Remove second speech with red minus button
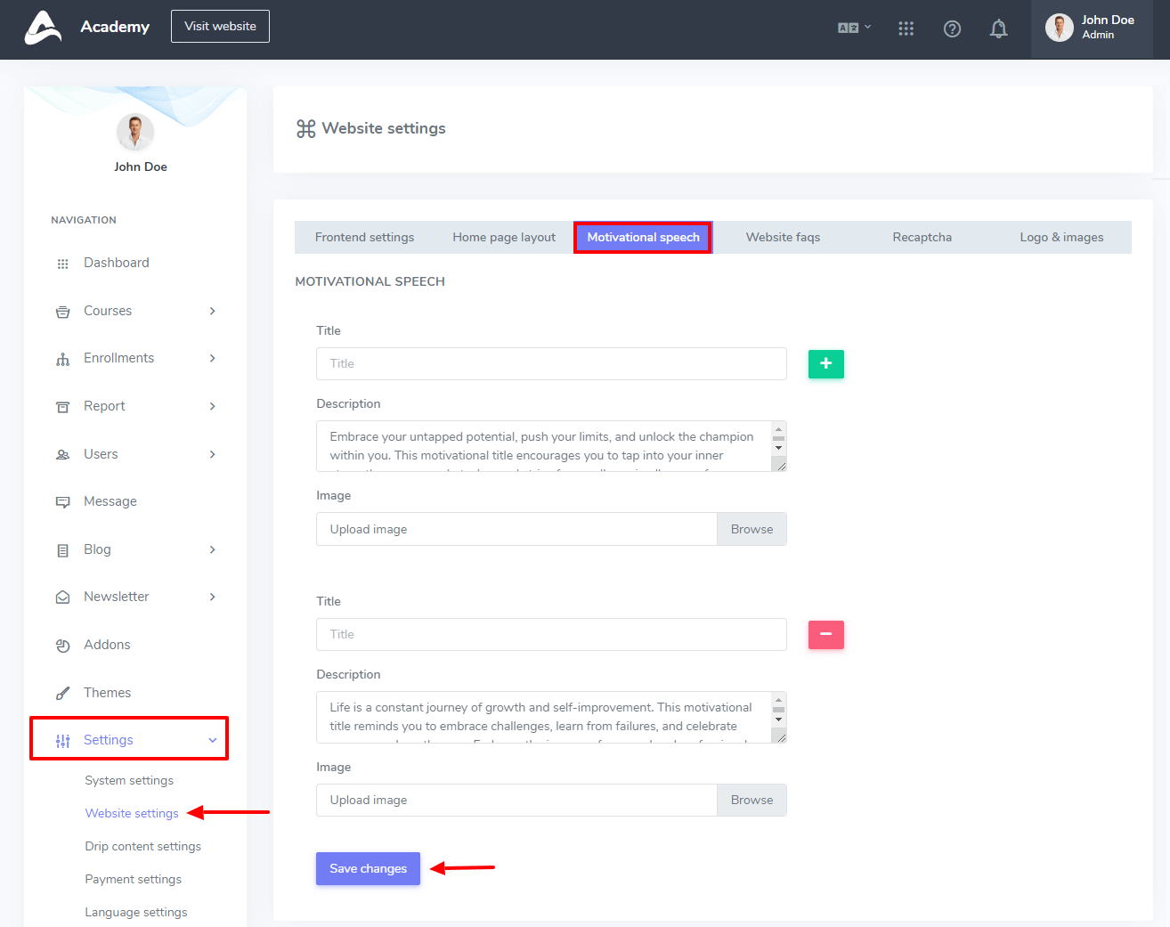The image size is (1170, 927). [825, 634]
